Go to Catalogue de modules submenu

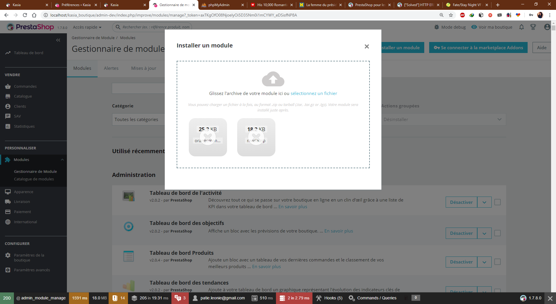tap(34, 179)
